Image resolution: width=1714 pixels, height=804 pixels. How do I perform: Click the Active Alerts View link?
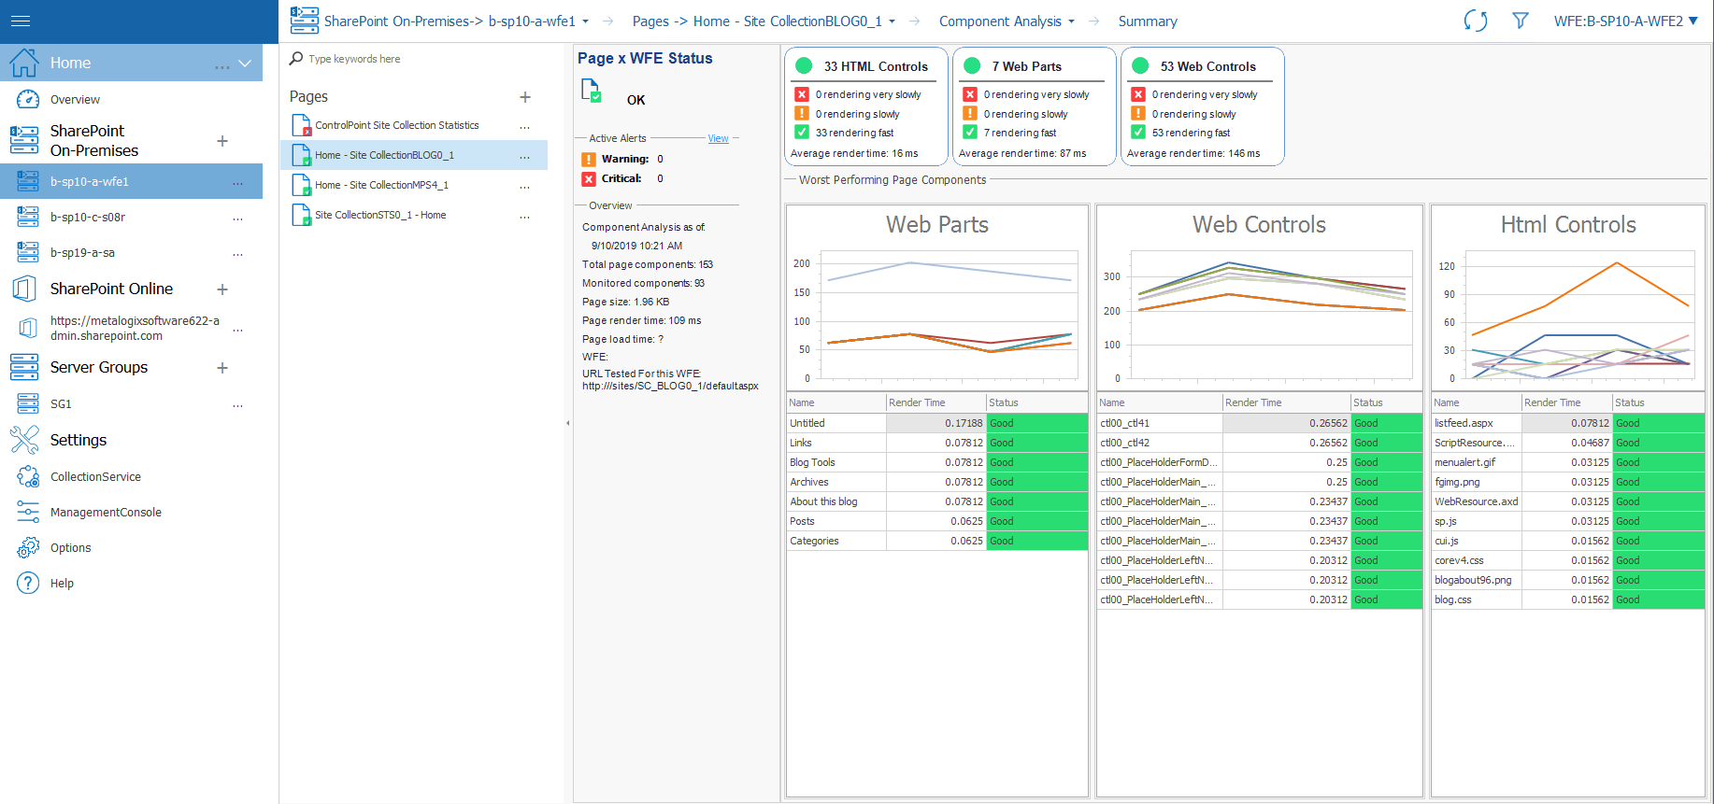tap(718, 138)
